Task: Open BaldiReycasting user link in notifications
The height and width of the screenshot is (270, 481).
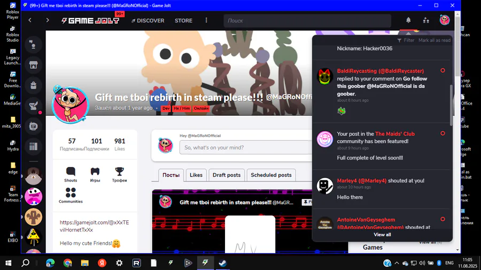Action: point(381,71)
